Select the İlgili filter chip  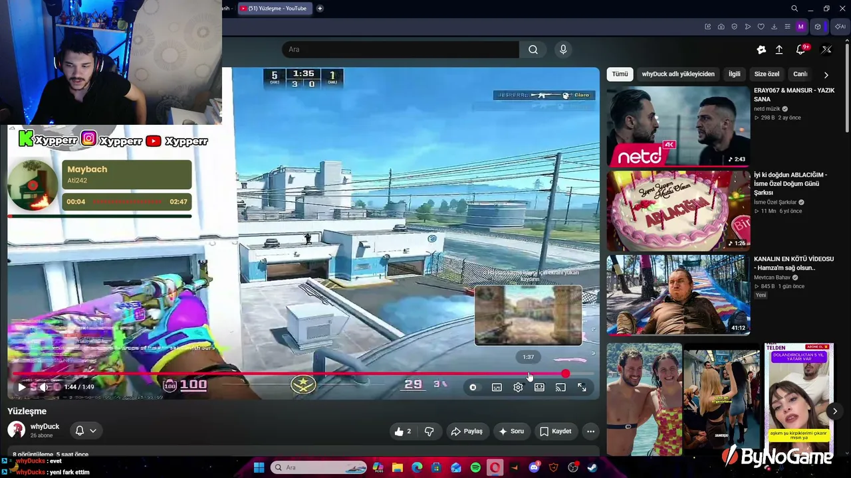click(734, 74)
